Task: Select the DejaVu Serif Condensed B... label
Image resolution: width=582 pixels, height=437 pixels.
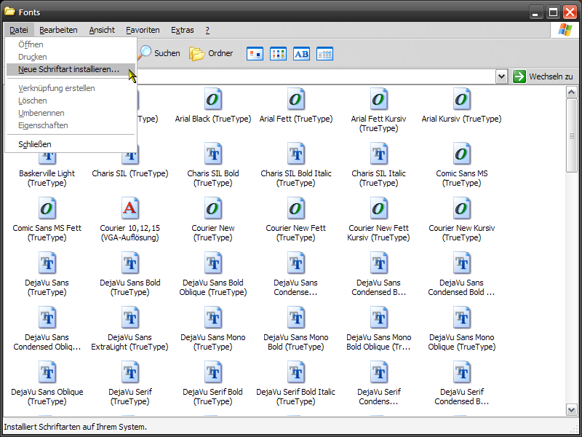Action: 461,396
